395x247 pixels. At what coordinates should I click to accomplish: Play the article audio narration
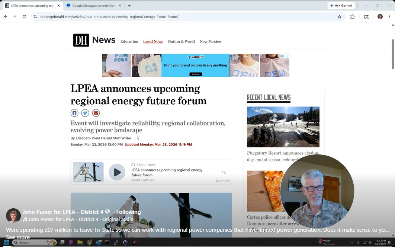coord(117,172)
